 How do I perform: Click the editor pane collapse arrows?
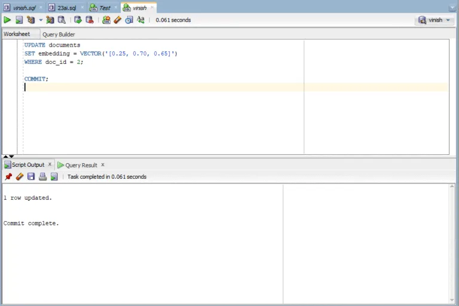(x=8, y=157)
